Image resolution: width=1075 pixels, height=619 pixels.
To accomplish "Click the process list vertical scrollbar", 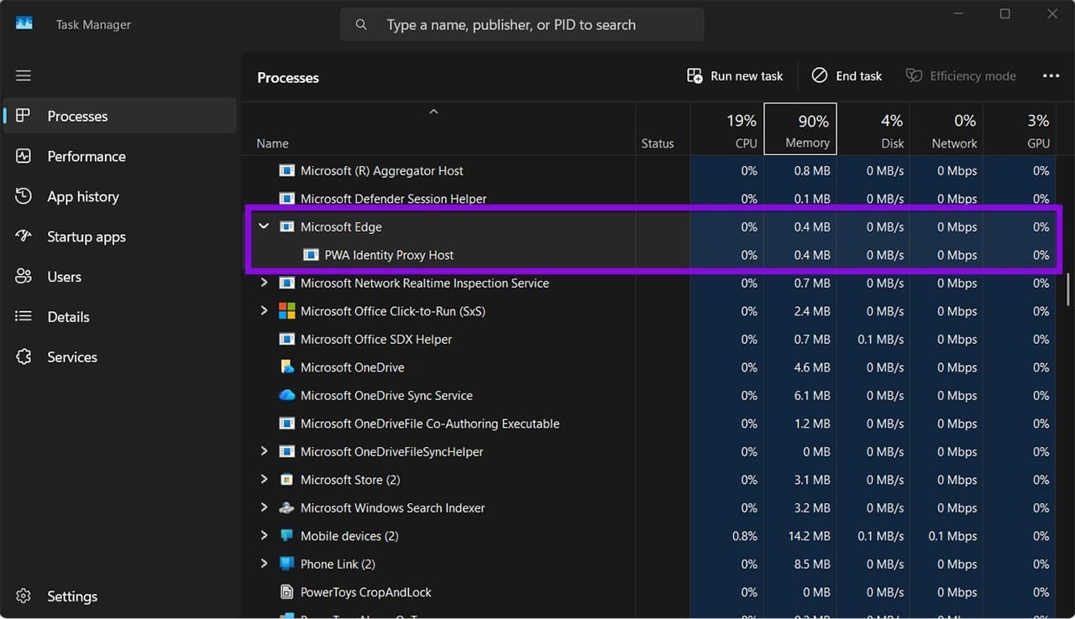I will 1068,289.
